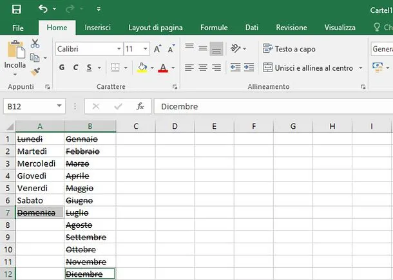Toggle italic with the C button
393x280 pixels.
point(75,68)
